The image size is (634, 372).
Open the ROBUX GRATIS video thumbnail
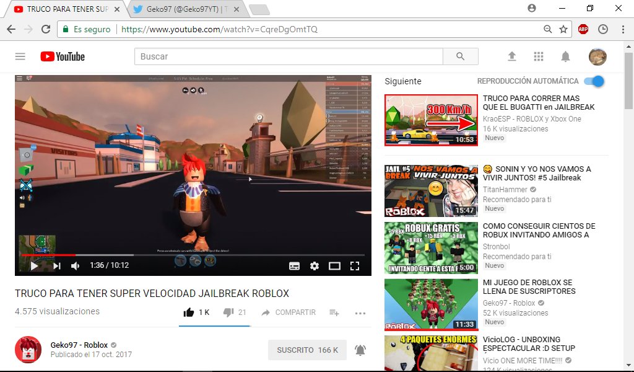[x=431, y=248]
